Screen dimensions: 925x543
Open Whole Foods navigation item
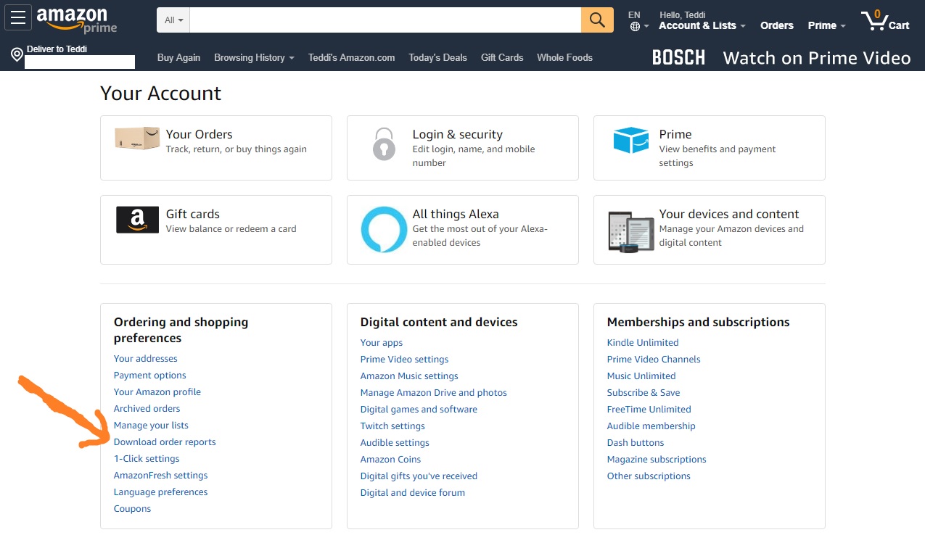(564, 57)
